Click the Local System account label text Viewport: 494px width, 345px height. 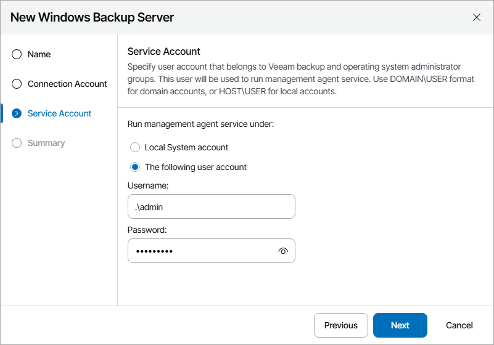(186, 147)
